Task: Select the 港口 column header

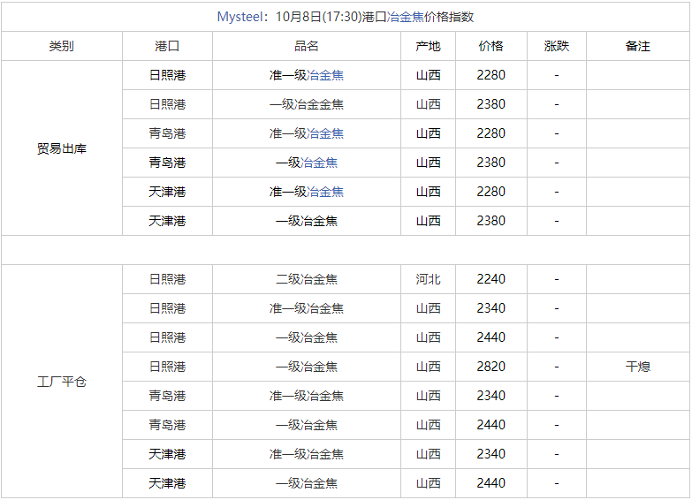Action: [167, 46]
